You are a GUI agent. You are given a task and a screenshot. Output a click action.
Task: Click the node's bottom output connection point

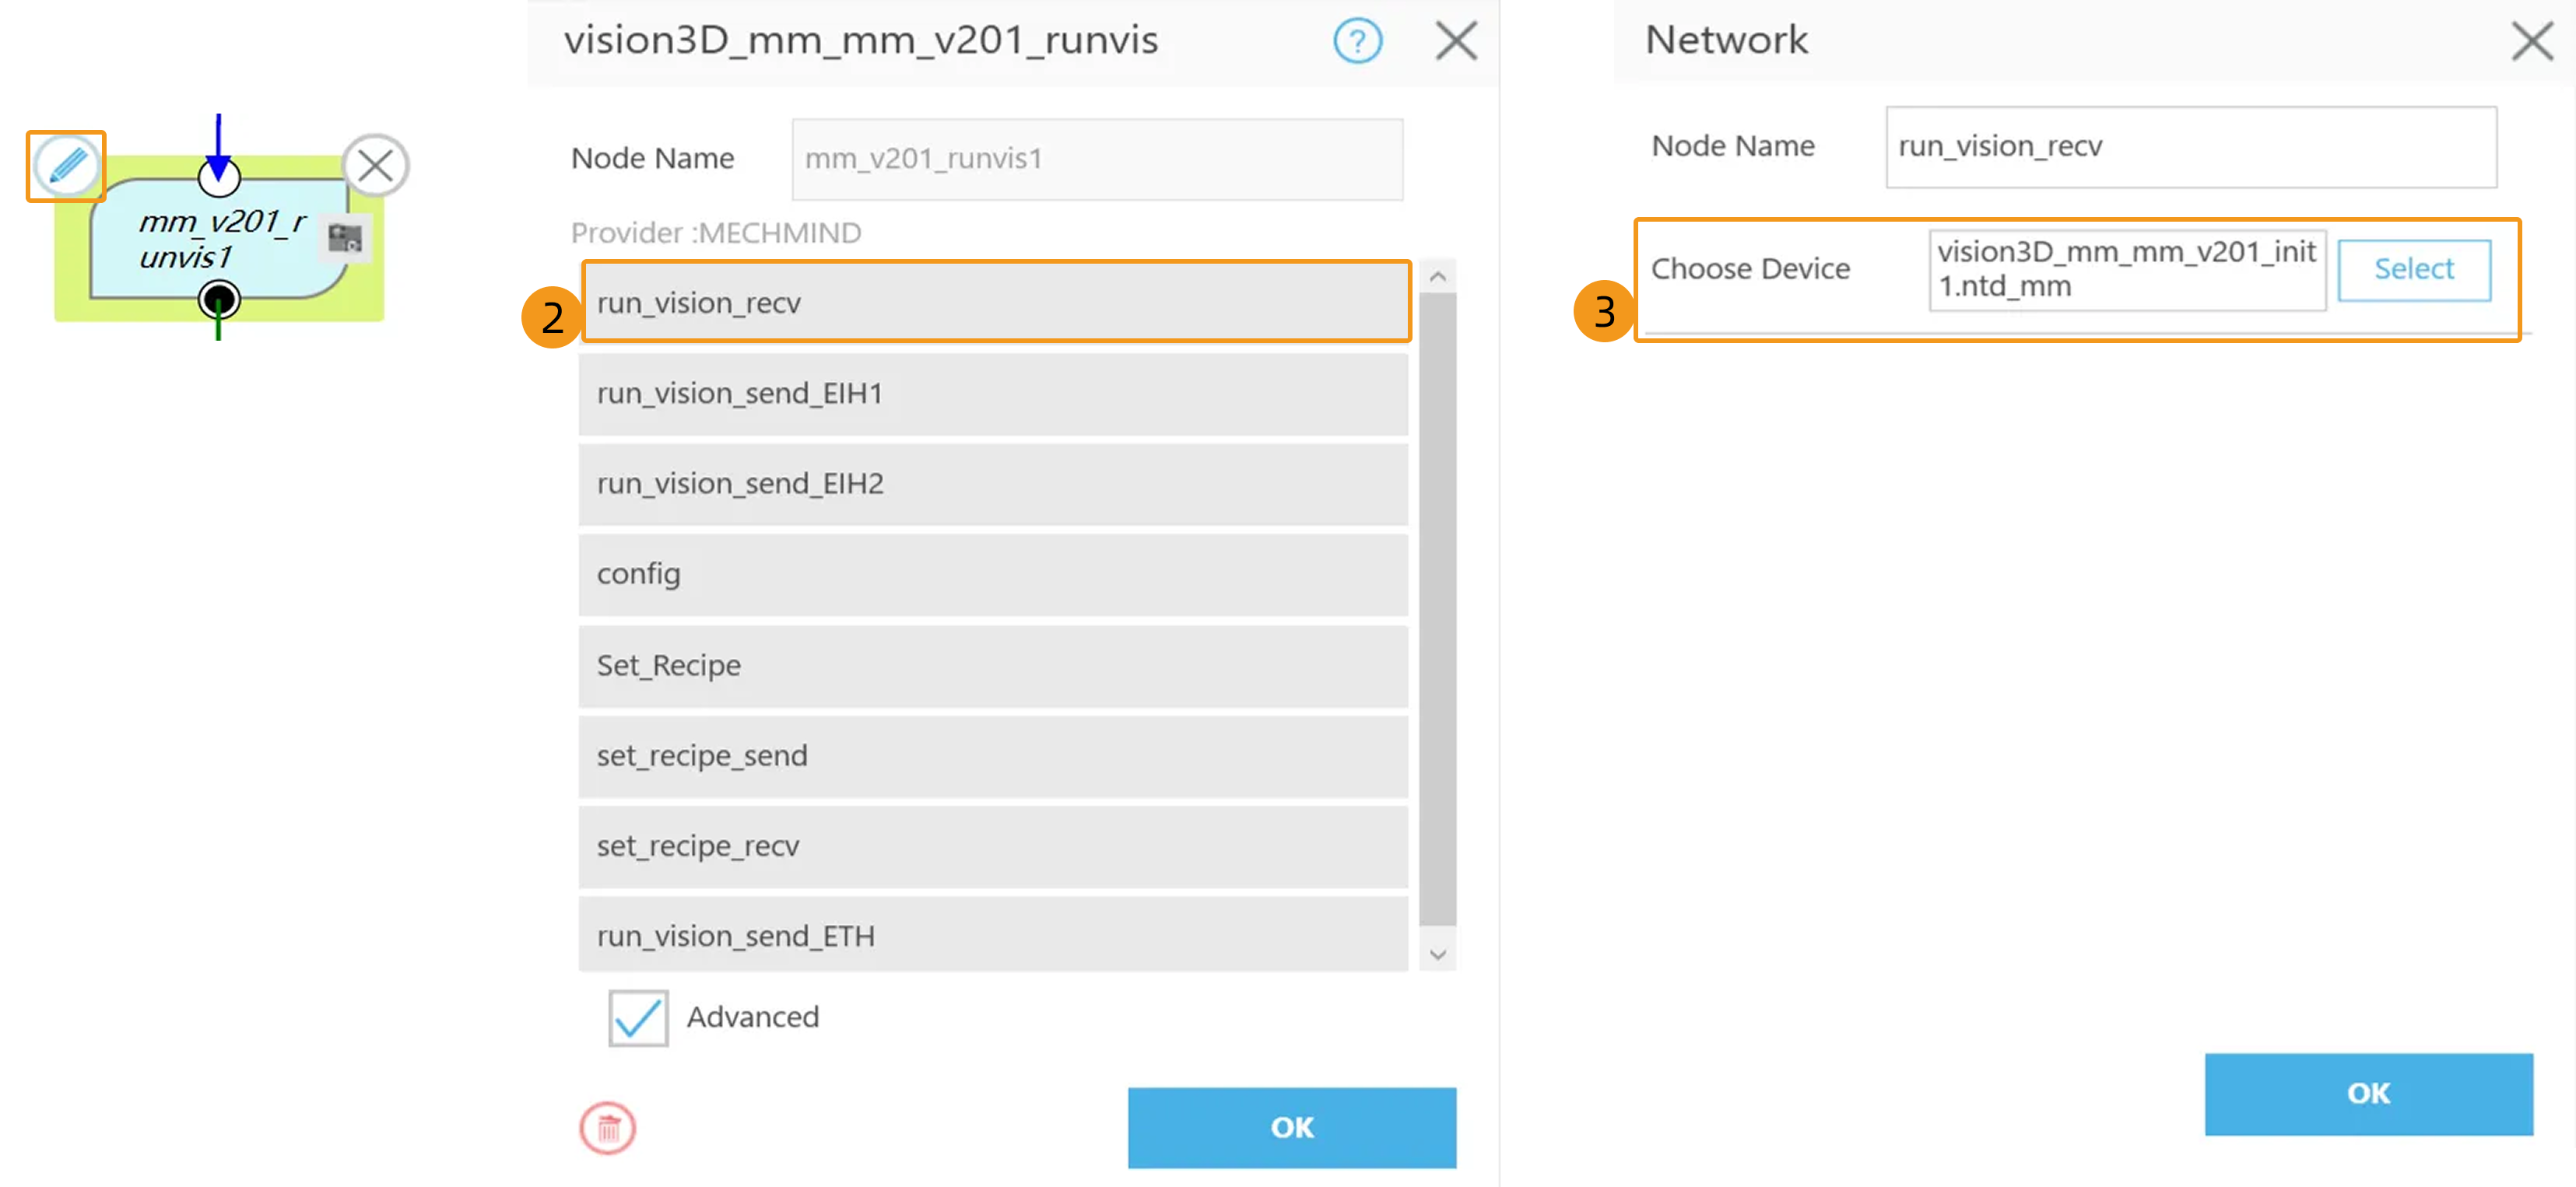(219, 298)
